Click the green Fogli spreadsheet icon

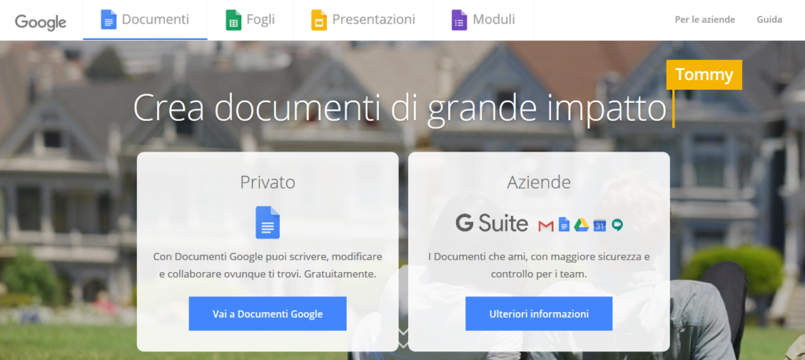point(233,20)
